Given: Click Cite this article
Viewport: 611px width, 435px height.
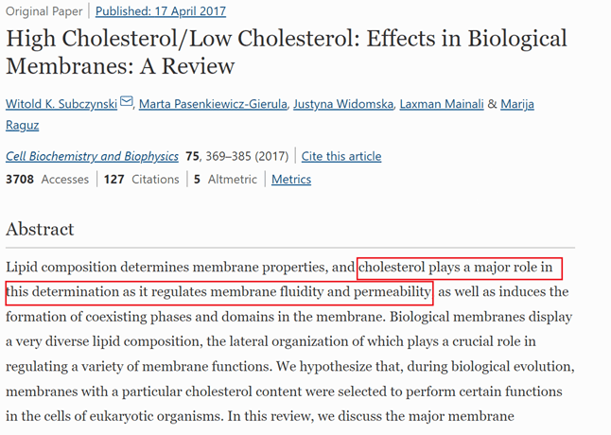Looking at the screenshot, I should [341, 156].
